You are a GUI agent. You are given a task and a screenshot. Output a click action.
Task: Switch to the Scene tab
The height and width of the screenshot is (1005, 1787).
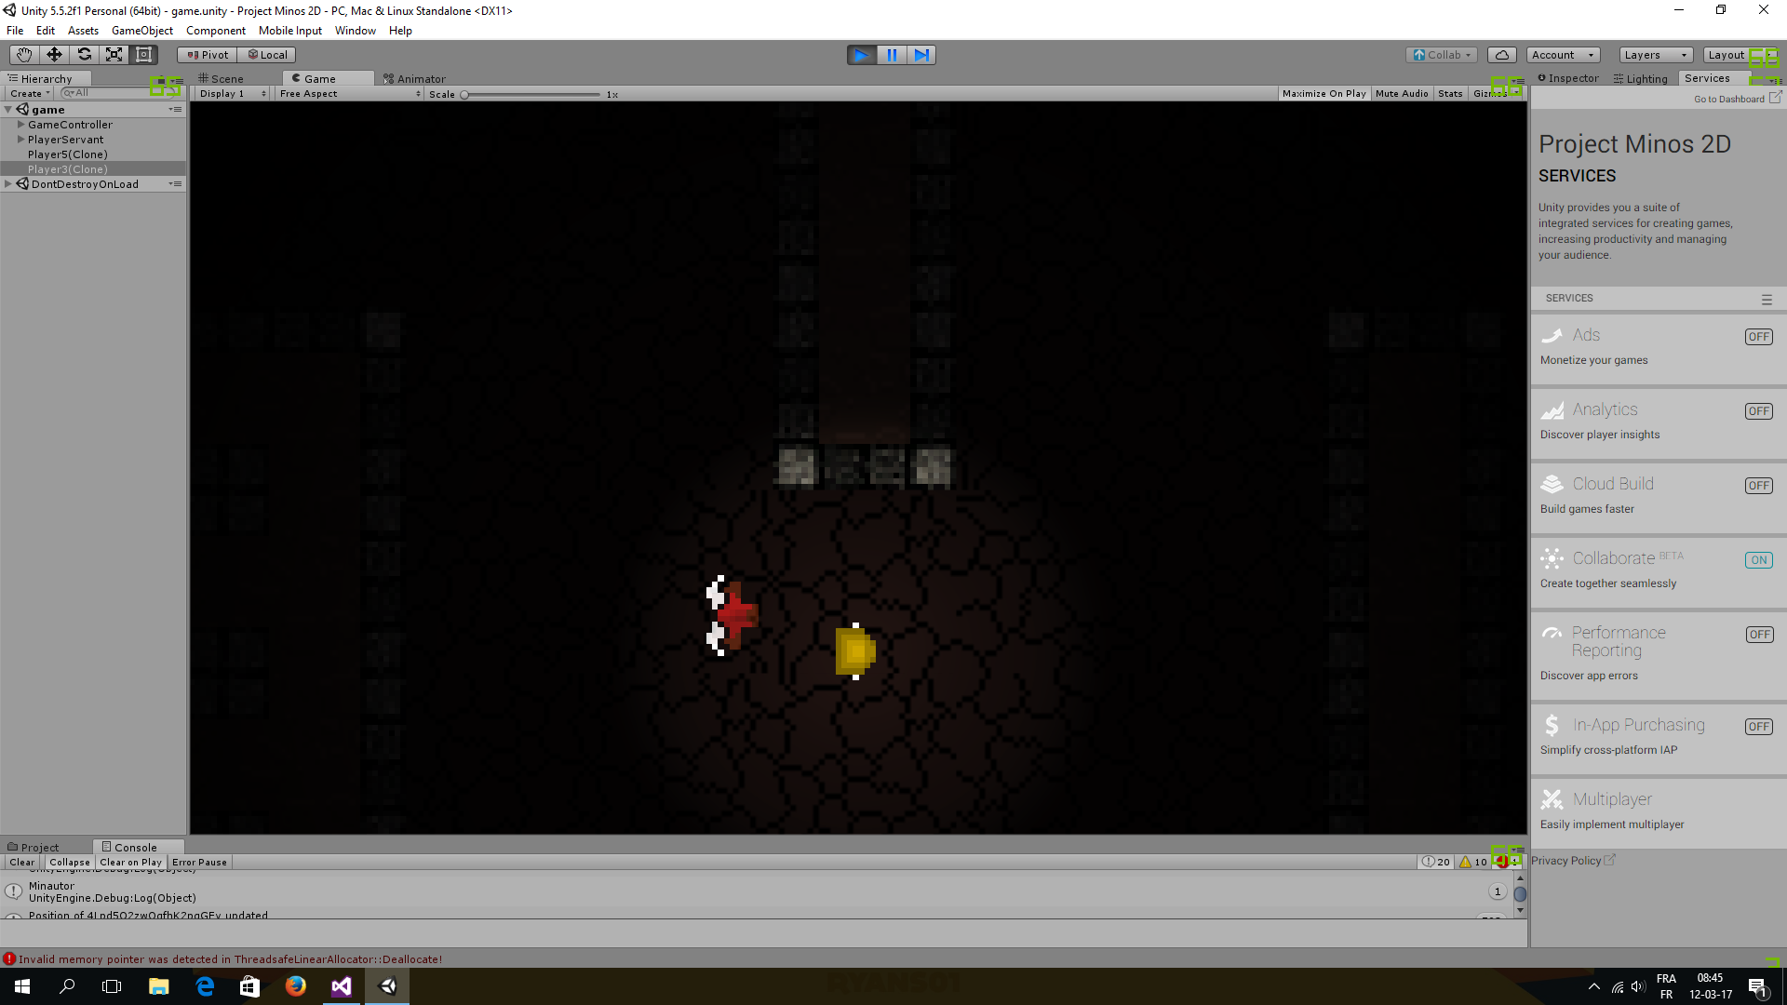tap(222, 79)
